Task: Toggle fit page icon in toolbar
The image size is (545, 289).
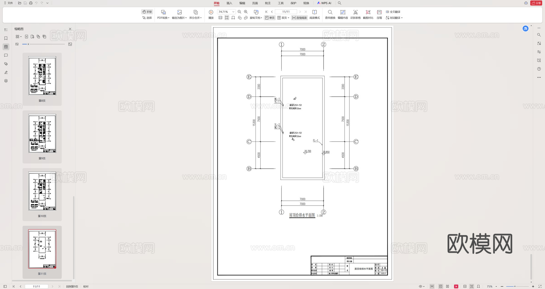Action: [x=227, y=18]
